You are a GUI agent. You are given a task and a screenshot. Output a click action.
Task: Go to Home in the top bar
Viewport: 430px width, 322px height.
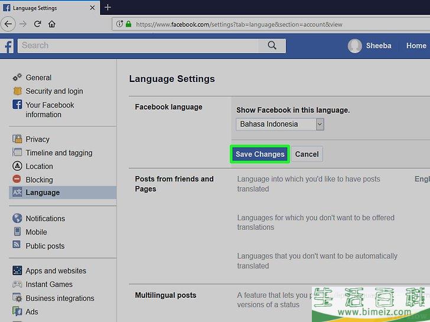point(416,45)
